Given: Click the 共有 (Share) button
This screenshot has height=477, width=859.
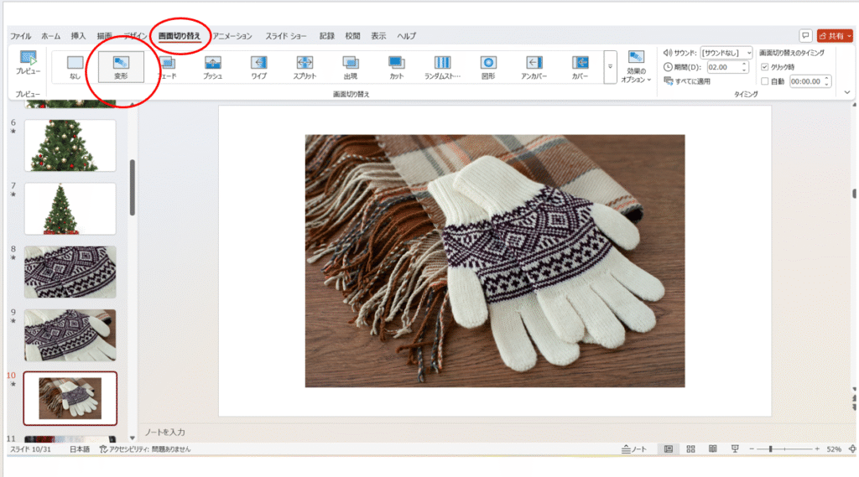Looking at the screenshot, I should [835, 36].
